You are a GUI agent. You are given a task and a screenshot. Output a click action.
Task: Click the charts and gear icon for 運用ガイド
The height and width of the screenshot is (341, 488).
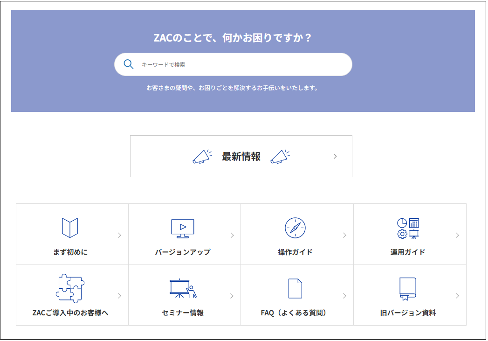pos(408,228)
